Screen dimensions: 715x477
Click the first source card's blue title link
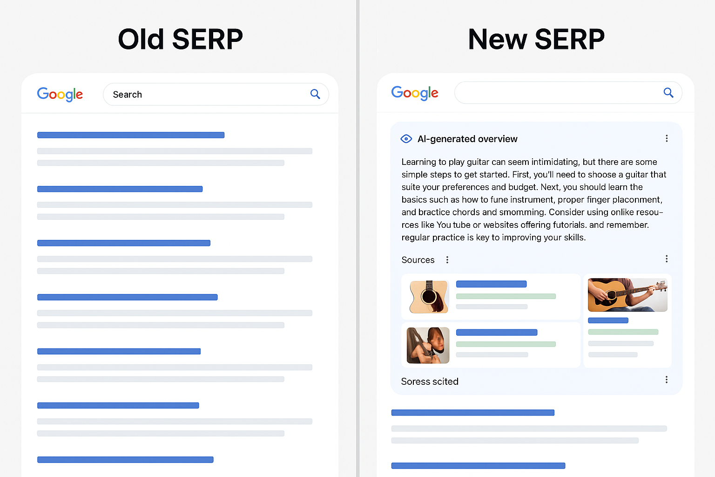click(492, 284)
